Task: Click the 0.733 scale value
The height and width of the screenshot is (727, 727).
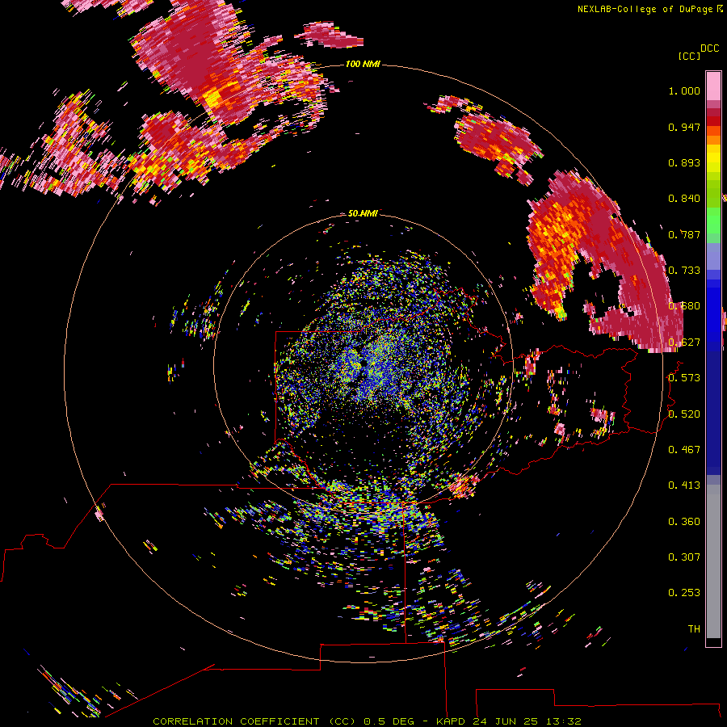Action: (684, 271)
